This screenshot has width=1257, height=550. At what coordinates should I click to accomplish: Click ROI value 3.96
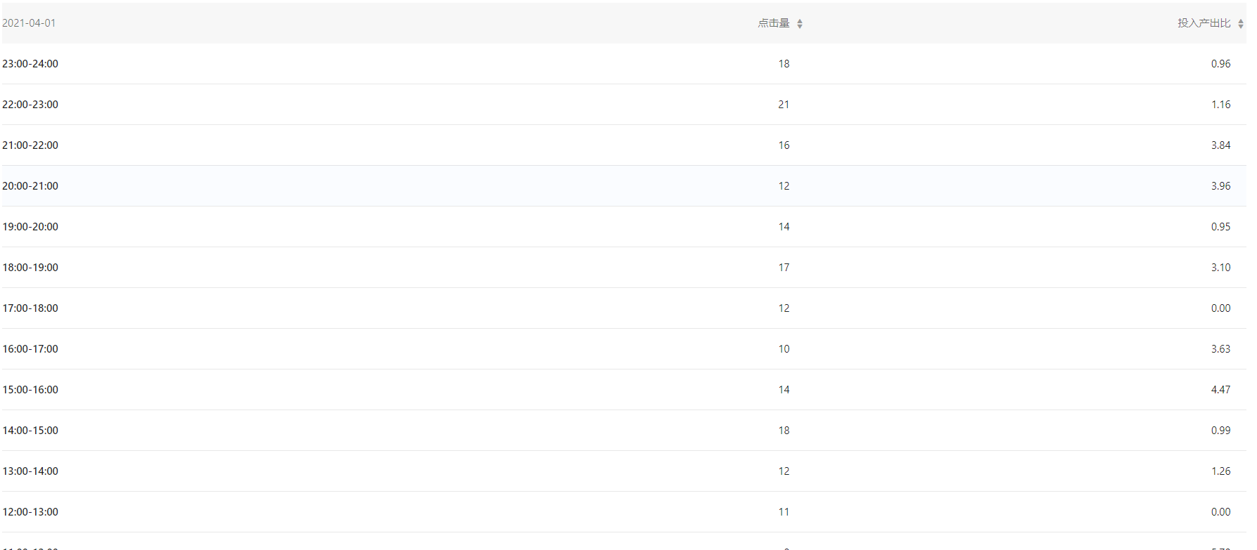tap(1220, 186)
